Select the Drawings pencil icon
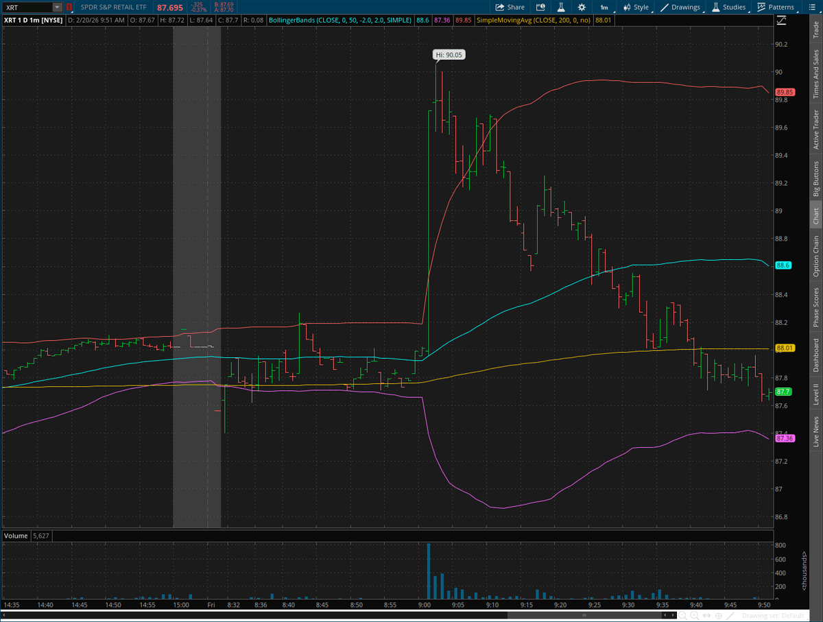Viewport: 823px width, 622px height. pyautogui.click(x=665, y=8)
